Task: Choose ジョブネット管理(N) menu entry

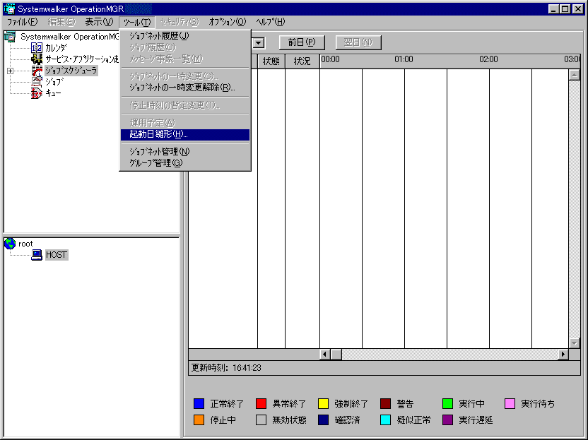Action: 185,151
